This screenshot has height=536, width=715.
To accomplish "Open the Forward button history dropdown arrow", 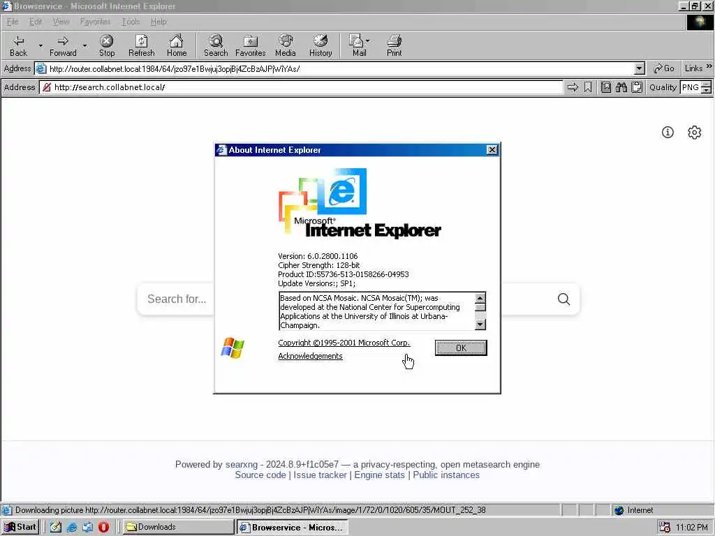I will point(84,45).
